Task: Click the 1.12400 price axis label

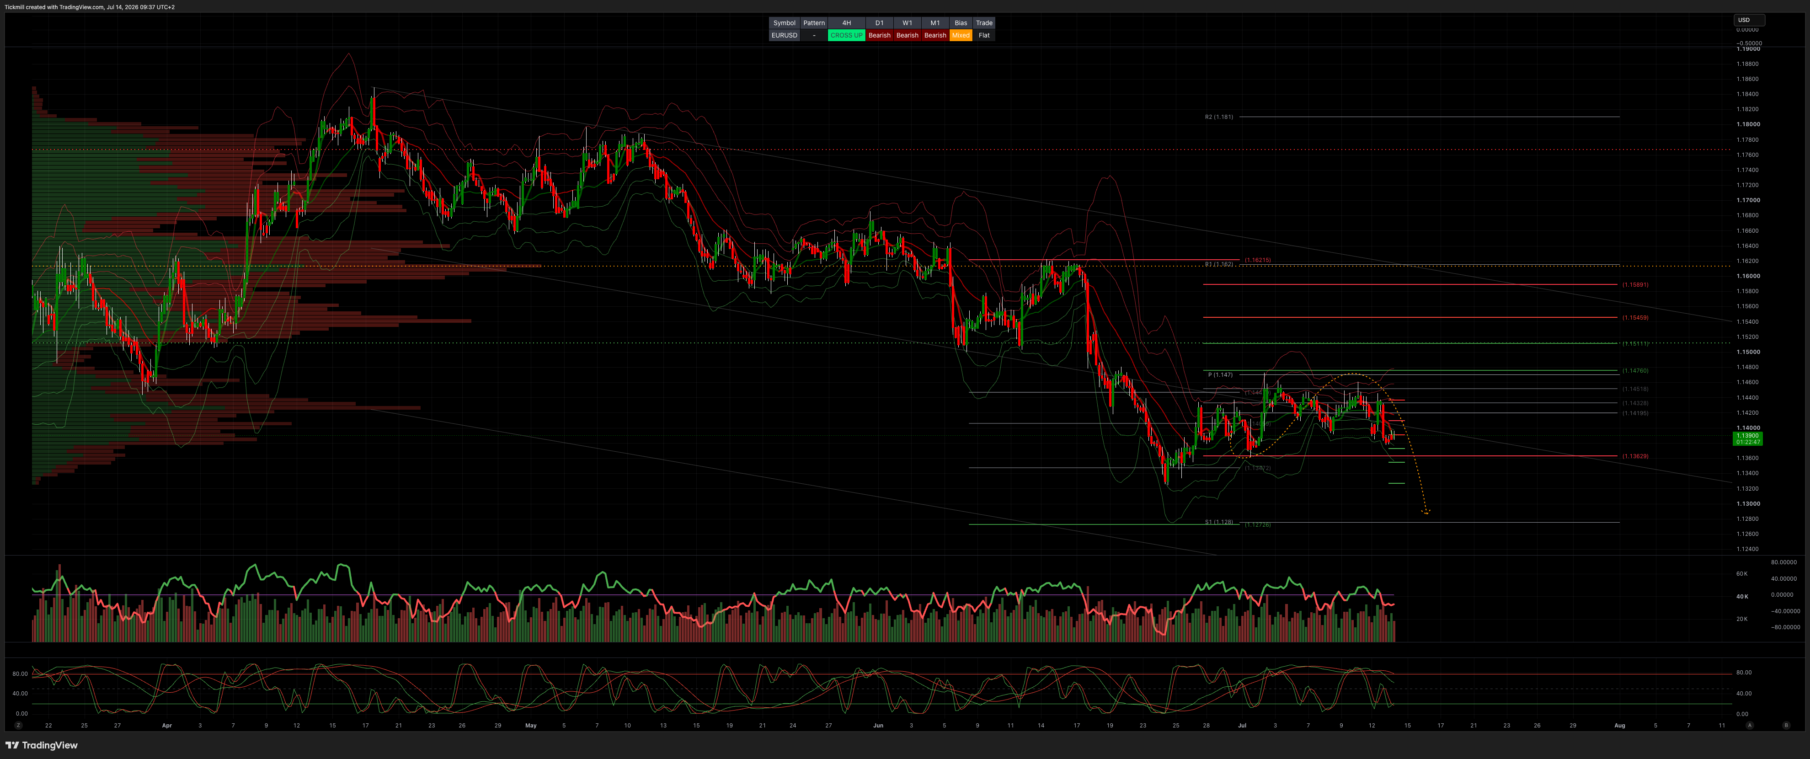Action: [x=1747, y=549]
